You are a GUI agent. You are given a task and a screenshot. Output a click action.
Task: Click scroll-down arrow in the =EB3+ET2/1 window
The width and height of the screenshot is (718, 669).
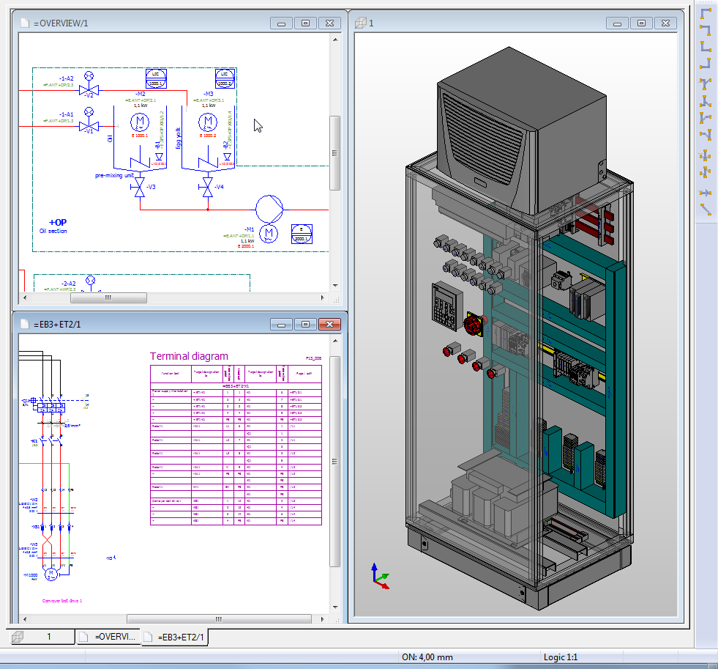tap(335, 607)
